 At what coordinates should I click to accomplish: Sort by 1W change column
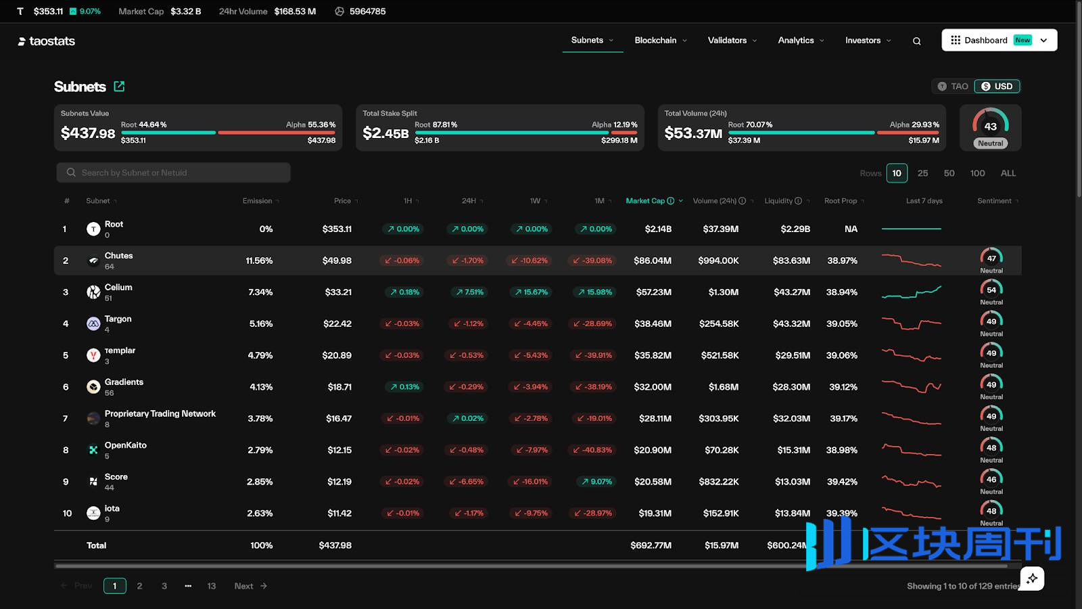point(539,201)
